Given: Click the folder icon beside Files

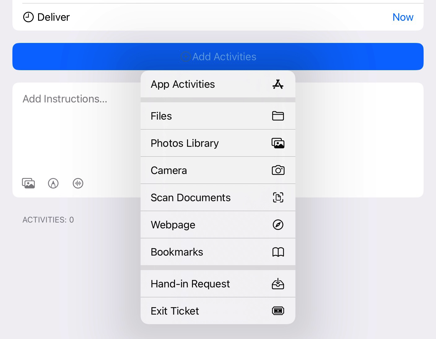Looking at the screenshot, I should pyautogui.click(x=278, y=116).
